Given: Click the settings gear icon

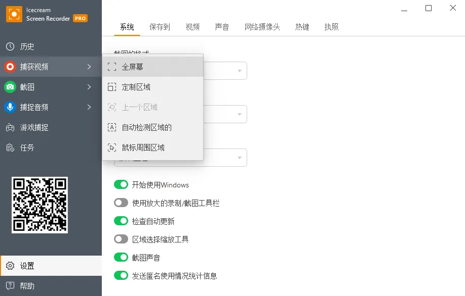Looking at the screenshot, I should point(10,266).
